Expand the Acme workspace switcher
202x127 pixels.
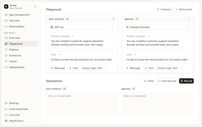tap(35, 6)
